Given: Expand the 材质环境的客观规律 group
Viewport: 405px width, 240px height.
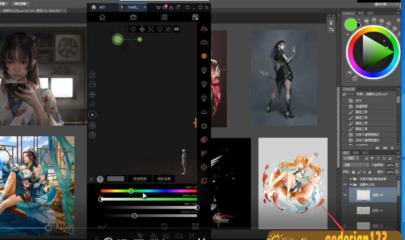Looking at the screenshot, I should 351,179.
